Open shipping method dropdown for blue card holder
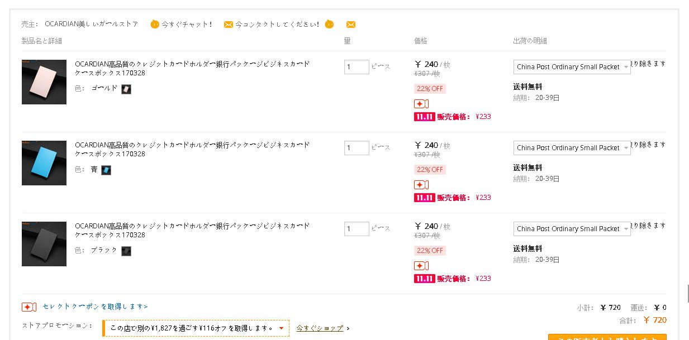The width and height of the screenshot is (689, 340). [x=572, y=148]
